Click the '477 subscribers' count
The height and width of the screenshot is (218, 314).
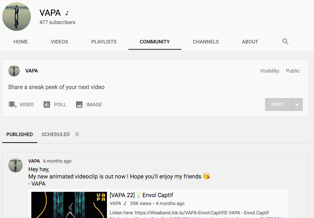click(57, 22)
